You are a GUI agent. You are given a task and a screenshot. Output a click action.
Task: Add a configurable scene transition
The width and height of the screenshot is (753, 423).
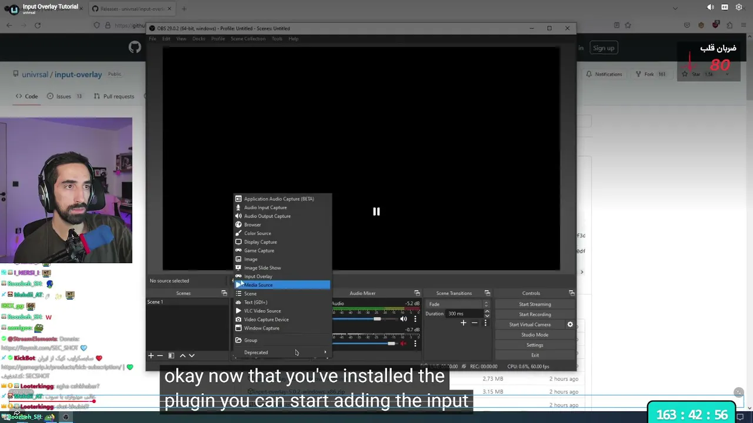[464, 323]
